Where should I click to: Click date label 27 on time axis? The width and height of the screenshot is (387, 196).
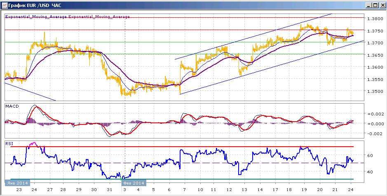(49, 189)
